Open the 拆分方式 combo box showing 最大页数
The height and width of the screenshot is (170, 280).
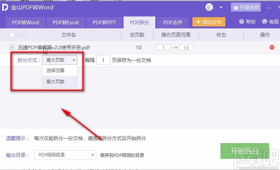[60, 60]
